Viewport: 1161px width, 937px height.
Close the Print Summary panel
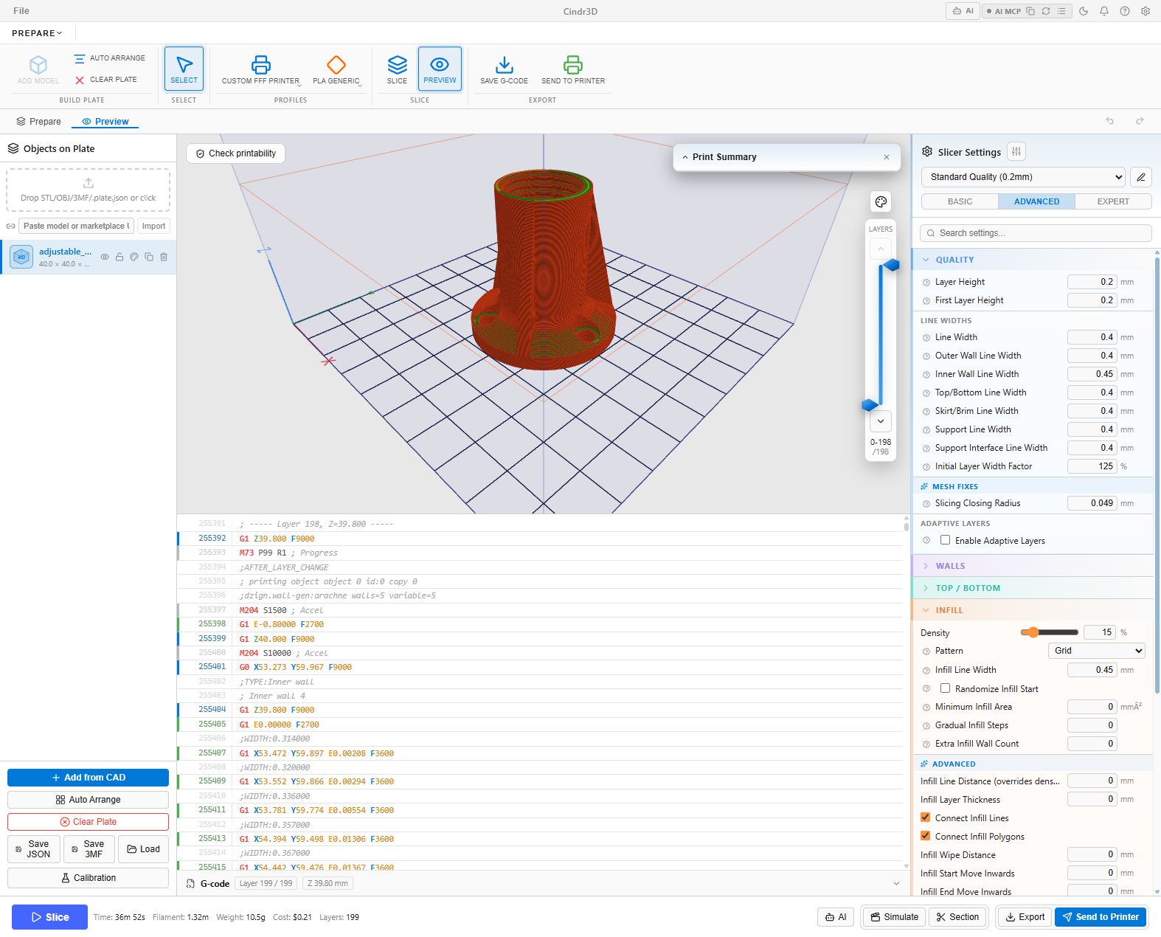[887, 157]
